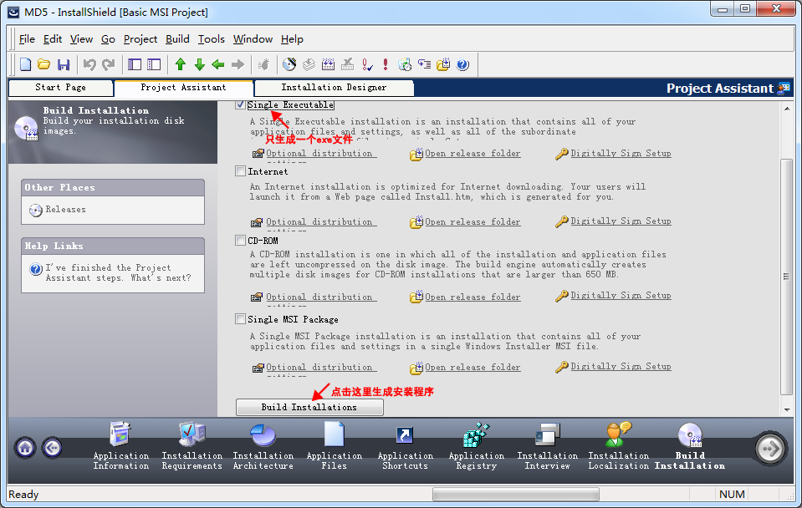
Task: Click the vertical scrollbar down arrow
Action: click(x=787, y=410)
